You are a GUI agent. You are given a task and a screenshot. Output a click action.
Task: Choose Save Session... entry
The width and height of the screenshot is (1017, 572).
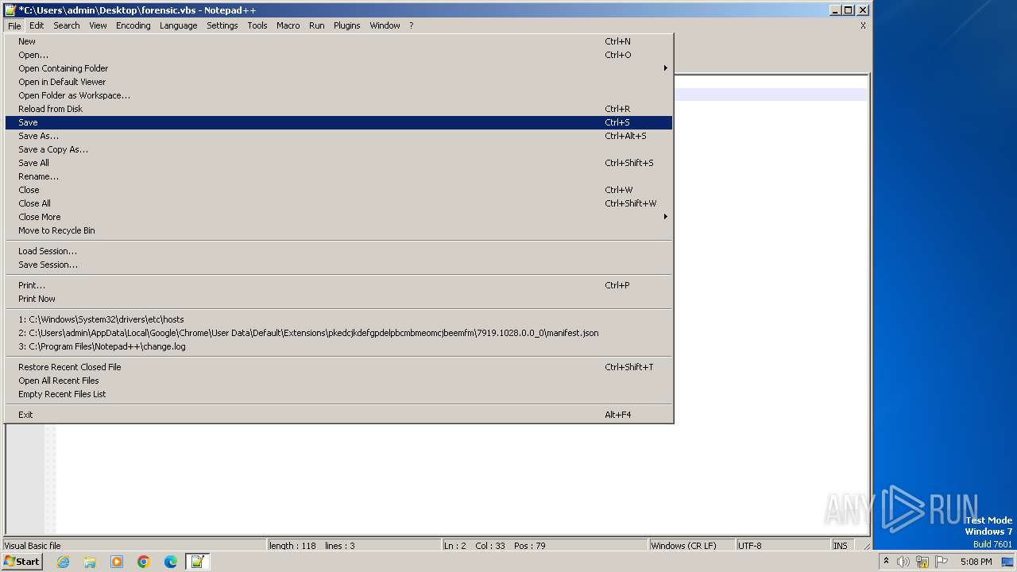coord(338,265)
